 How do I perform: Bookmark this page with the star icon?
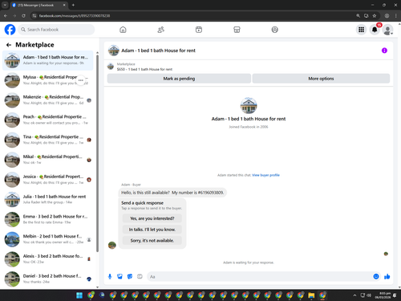click(x=375, y=16)
